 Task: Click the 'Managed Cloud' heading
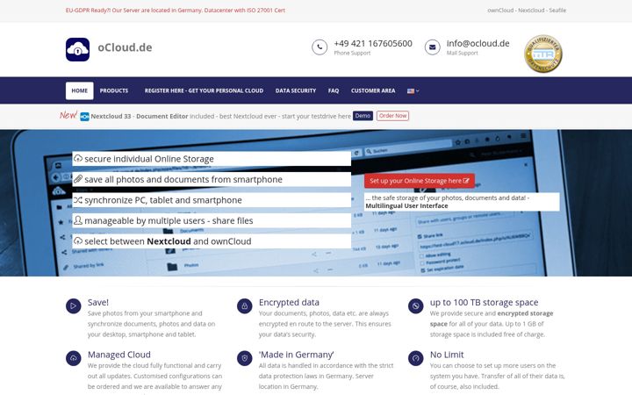click(x=119, y=355)
